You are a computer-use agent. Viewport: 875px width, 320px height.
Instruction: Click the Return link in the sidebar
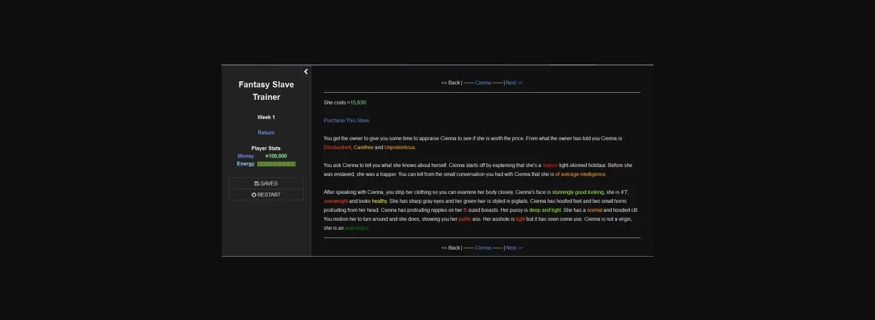266,132
